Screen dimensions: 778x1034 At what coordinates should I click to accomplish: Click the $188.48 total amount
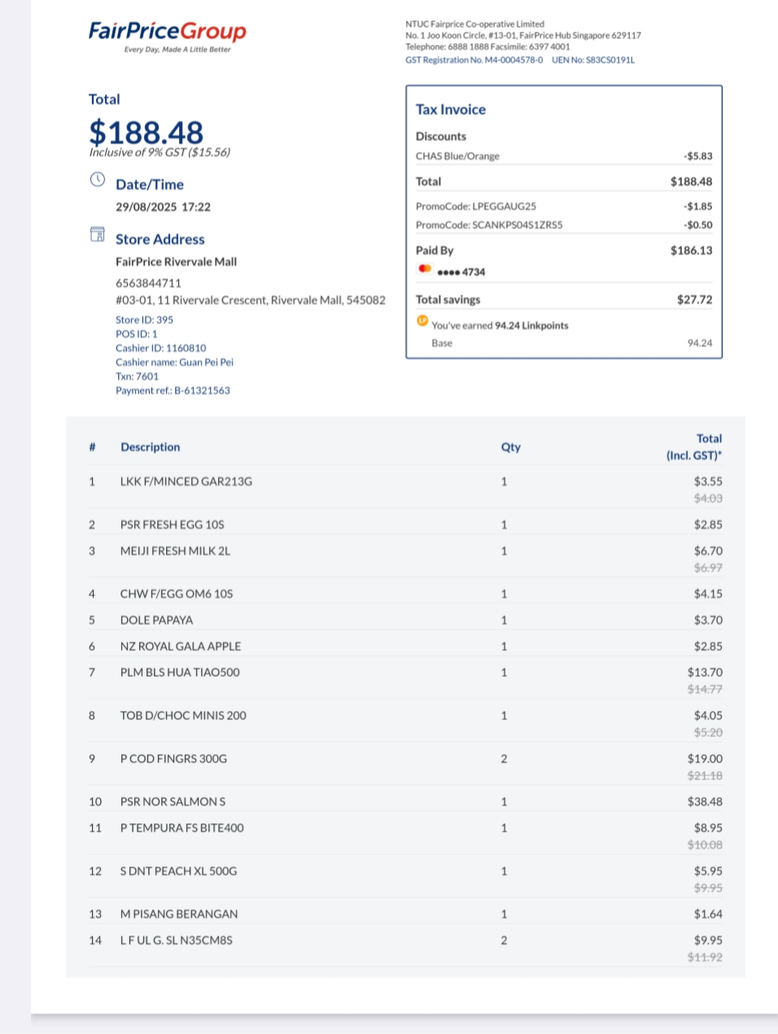point(146,132)
